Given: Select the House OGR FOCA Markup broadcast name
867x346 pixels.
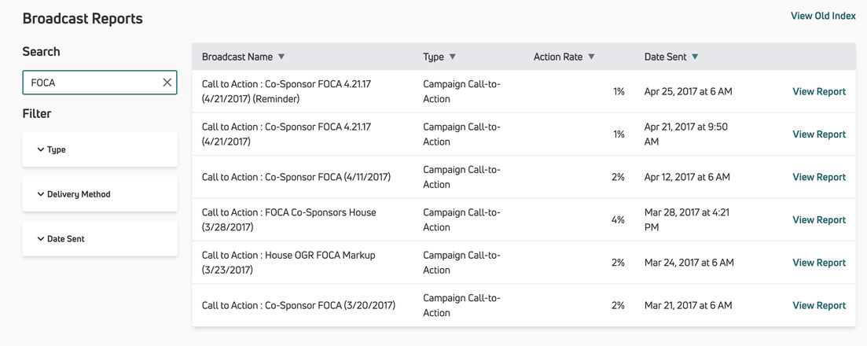Looking at the screenshot, I should click(288, 256).
